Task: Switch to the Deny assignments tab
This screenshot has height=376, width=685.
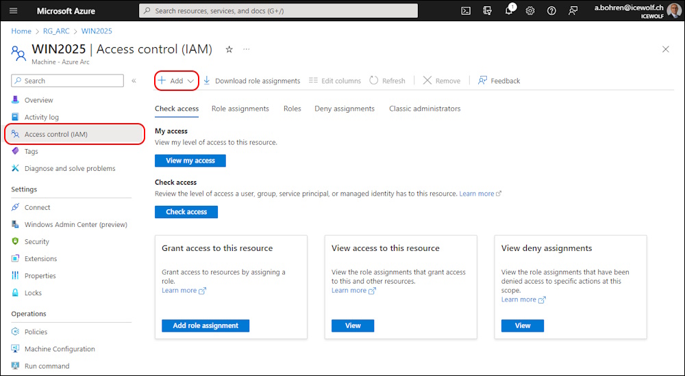Action: [345, 109]
